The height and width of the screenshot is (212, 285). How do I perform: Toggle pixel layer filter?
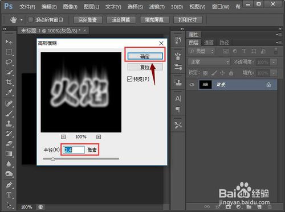click(x=226, y=51)
